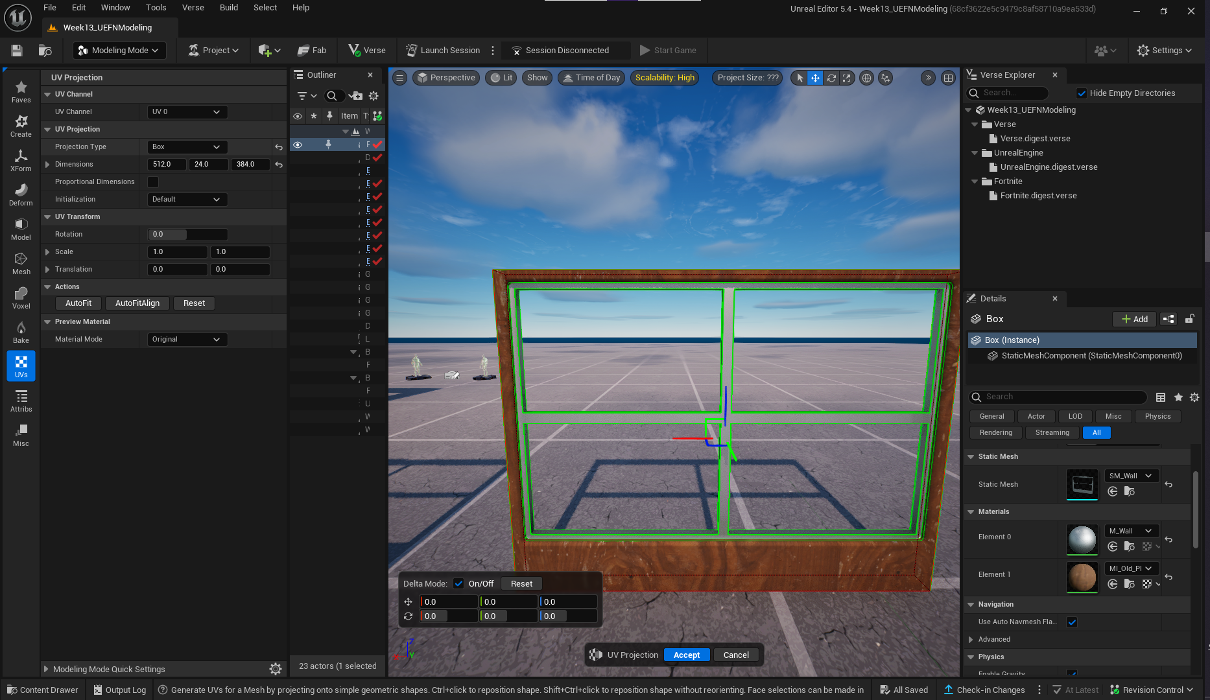This screenshot has height=700, width=1210.
Task: Toggle world coordinate system globe icon
Action: pyautogui.click(x=866, y=78)
